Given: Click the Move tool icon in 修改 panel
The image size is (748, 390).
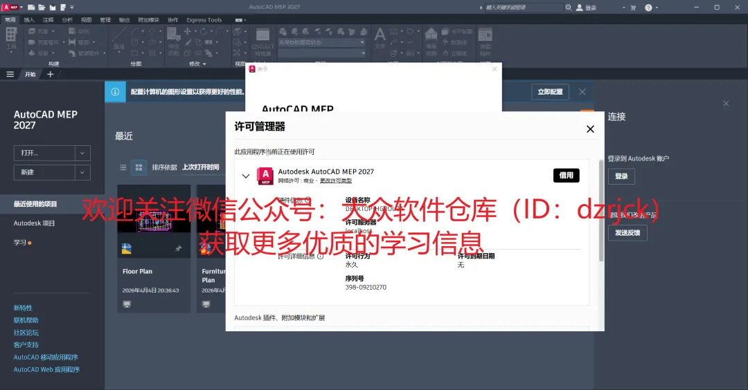Looking at the screenshot, I should coord(188,31).
